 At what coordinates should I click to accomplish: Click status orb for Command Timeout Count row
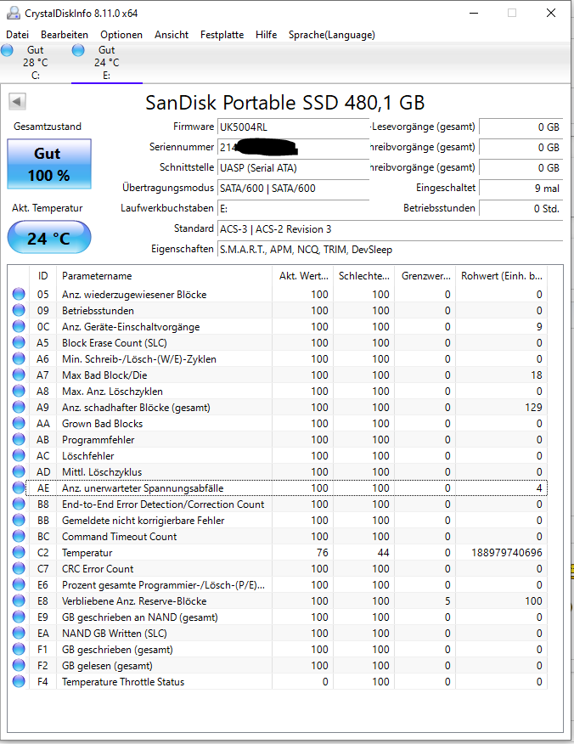[19, 536]
